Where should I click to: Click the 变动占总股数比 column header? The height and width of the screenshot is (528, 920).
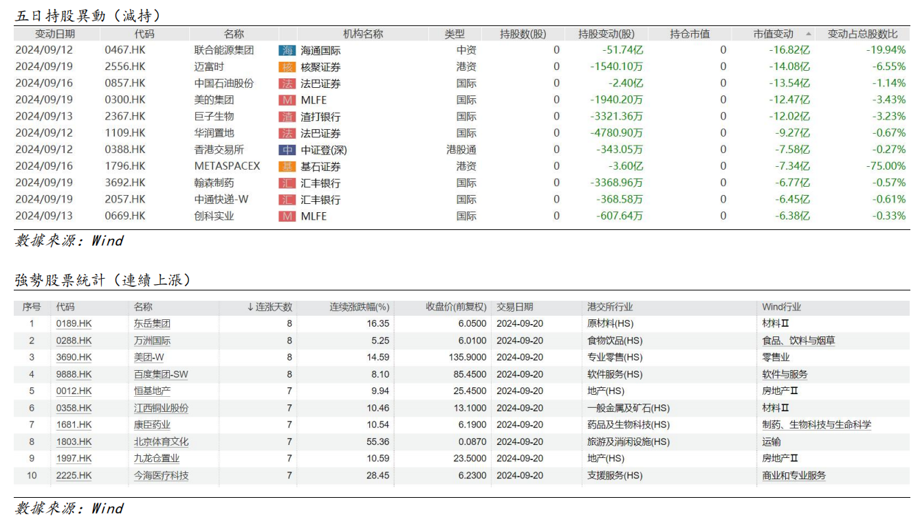tap(862, 34)
